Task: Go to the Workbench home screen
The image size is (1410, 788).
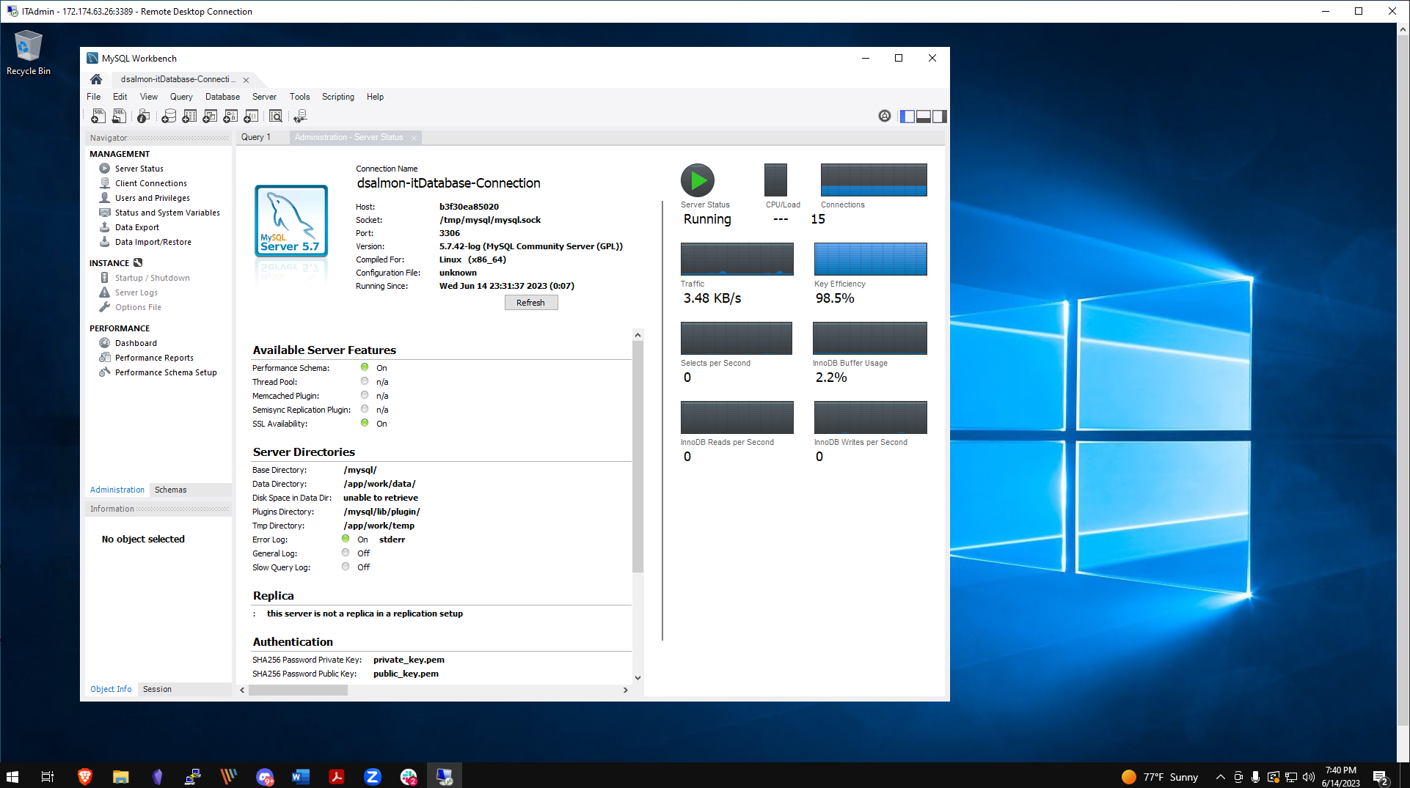Action: coord(96,79)
